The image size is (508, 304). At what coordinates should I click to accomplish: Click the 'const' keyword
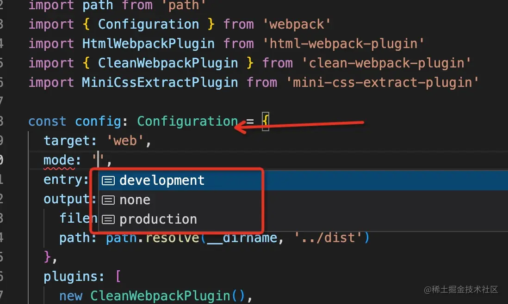click(47, 122)
